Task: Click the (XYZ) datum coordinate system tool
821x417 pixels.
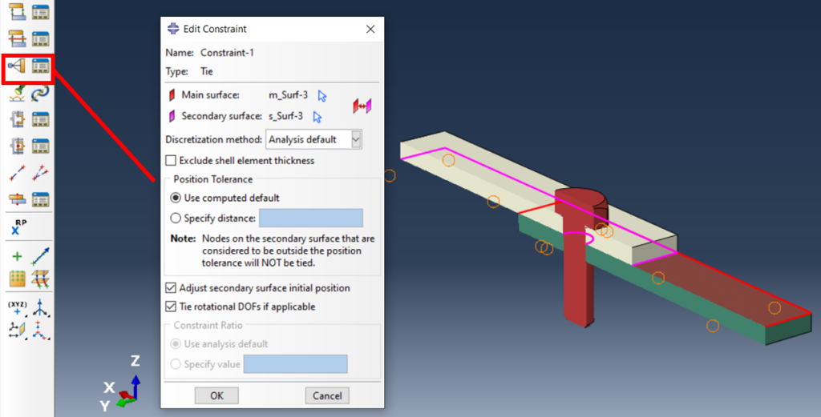Action: click(17, 307)
